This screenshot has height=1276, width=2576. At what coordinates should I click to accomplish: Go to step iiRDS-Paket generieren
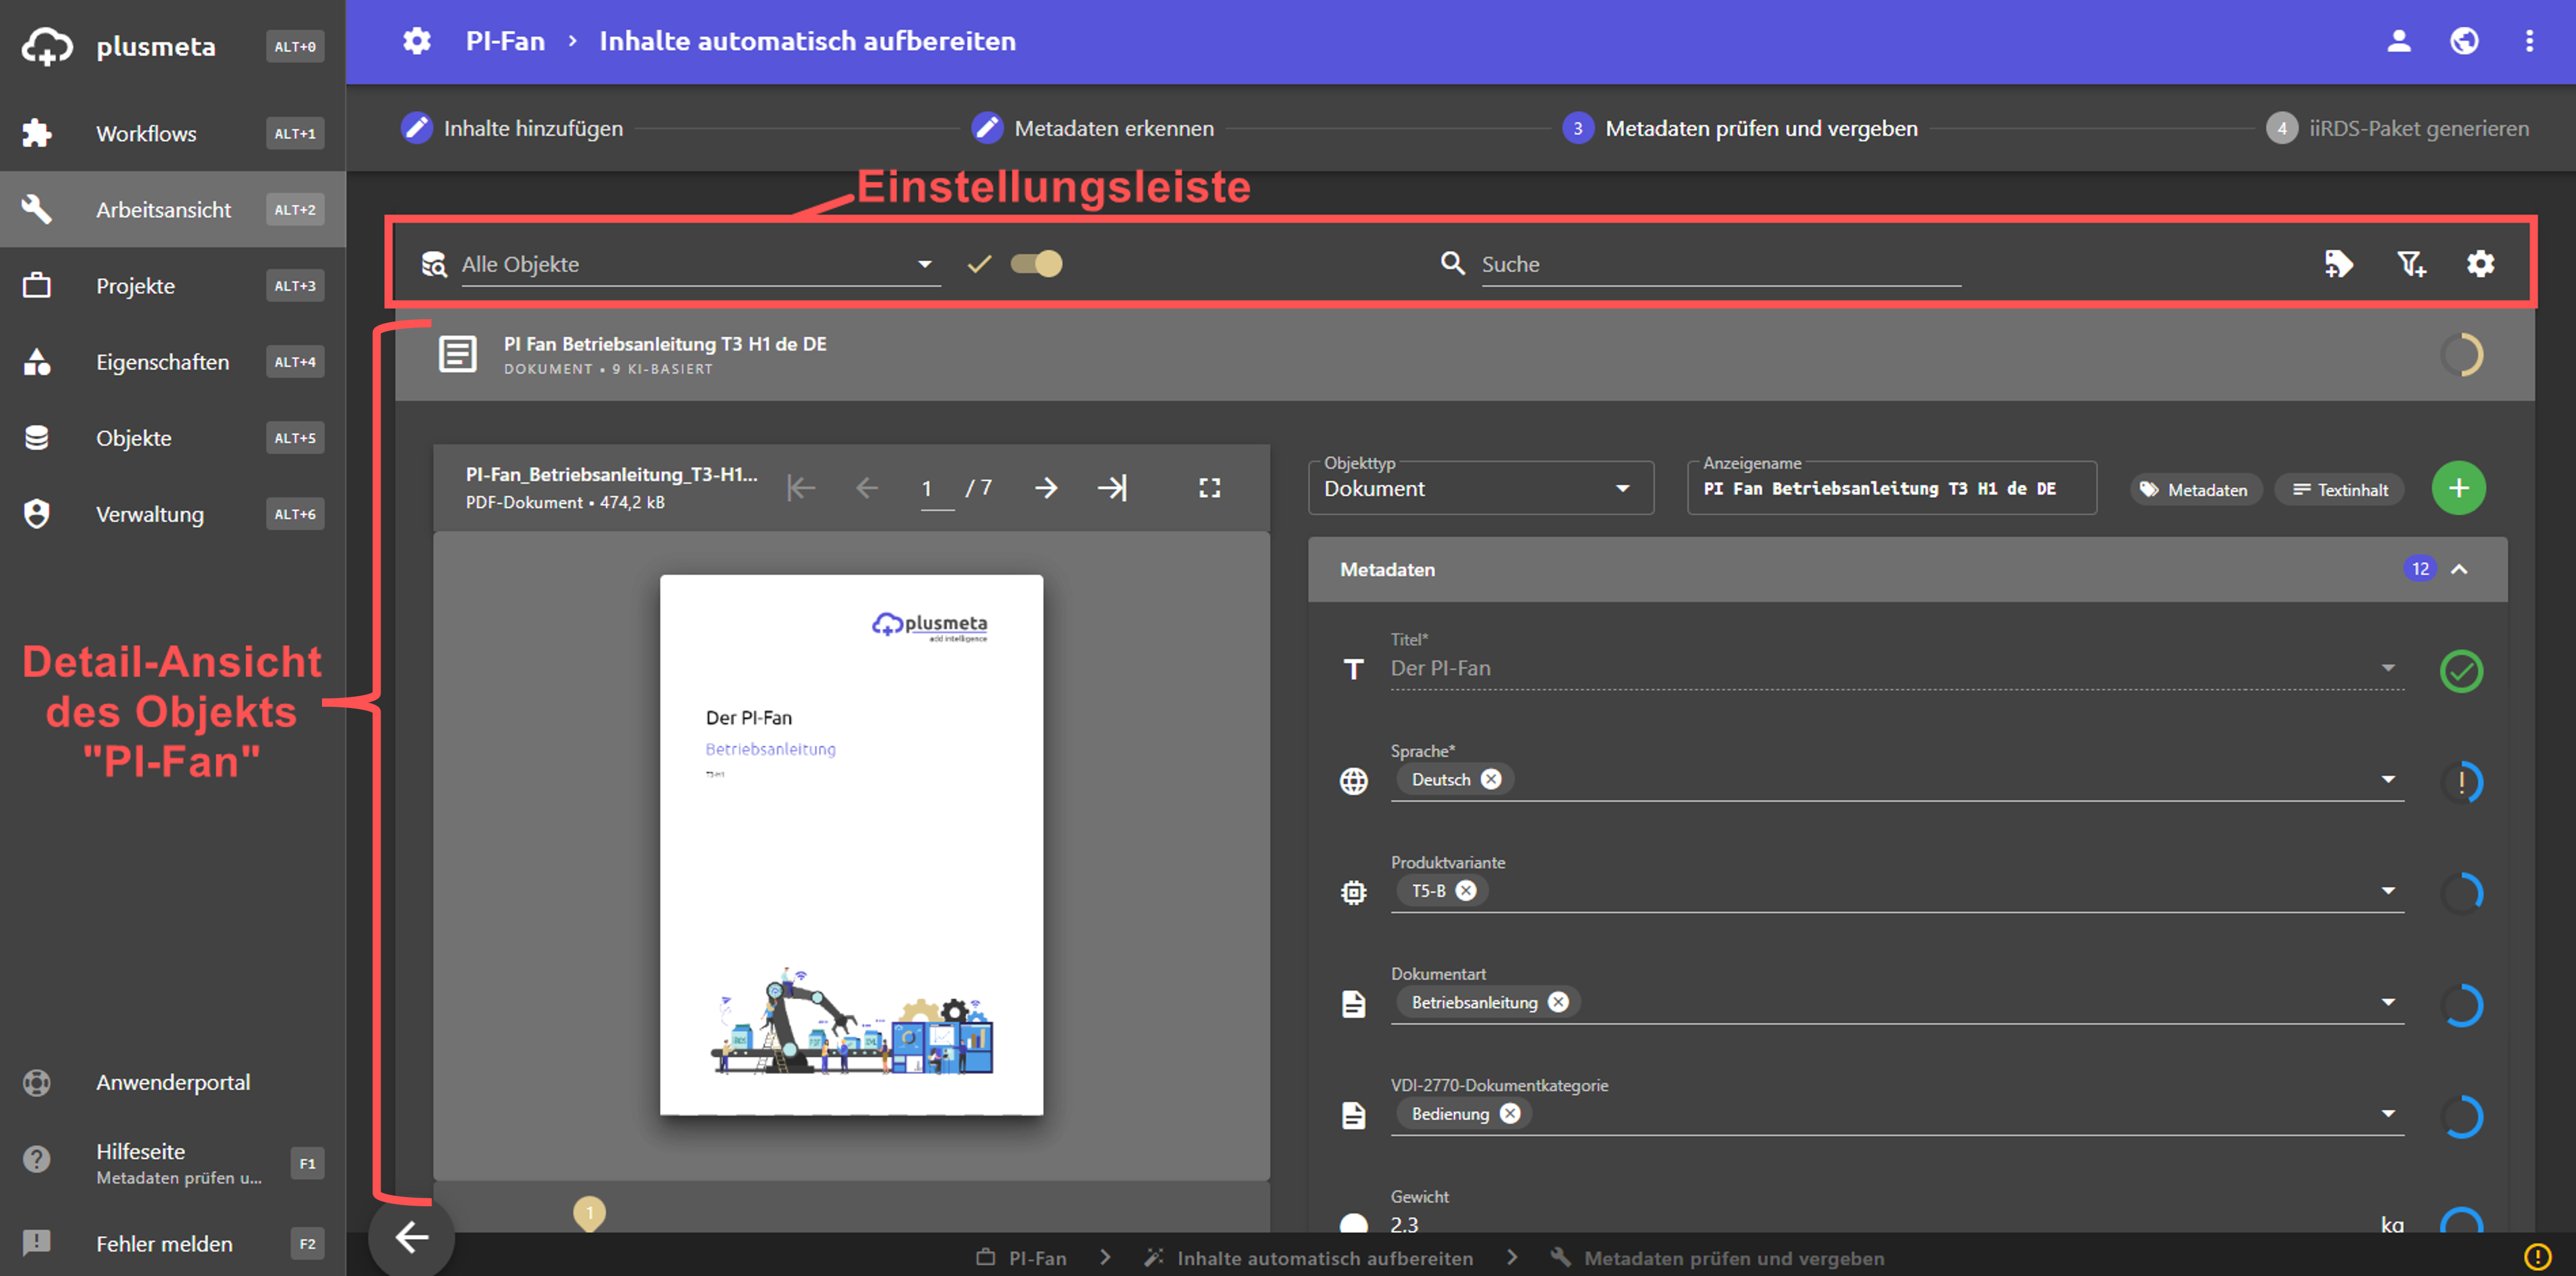point(2398,128)
